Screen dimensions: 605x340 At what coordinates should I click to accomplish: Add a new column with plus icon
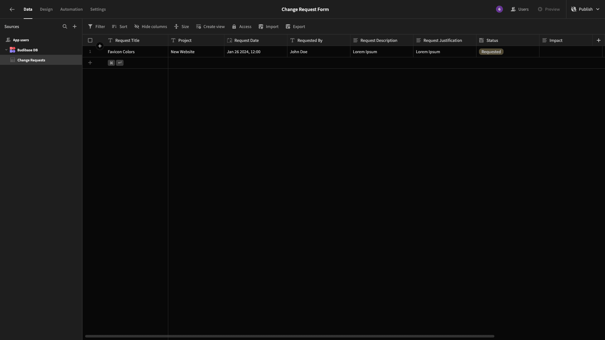599,40
